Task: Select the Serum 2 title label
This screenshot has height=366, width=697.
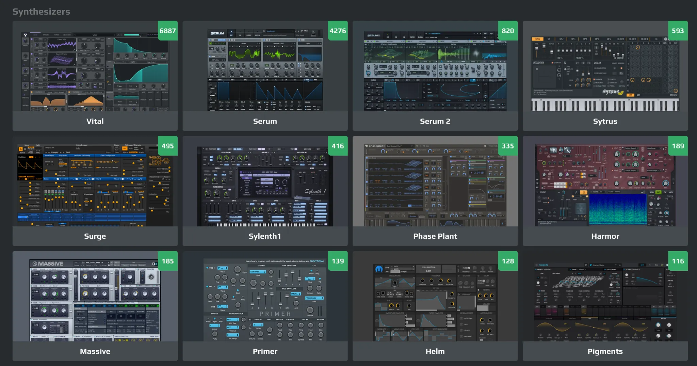Action: (x=435, y=121)
